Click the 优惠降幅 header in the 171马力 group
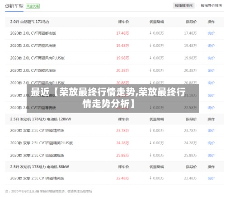This screenshot has height=197, width=226. [x=156, y=22]
